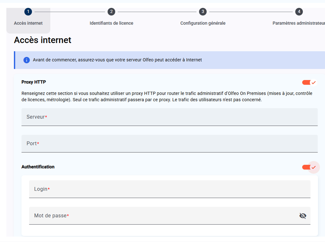Click the Login text field

(169, 189)
